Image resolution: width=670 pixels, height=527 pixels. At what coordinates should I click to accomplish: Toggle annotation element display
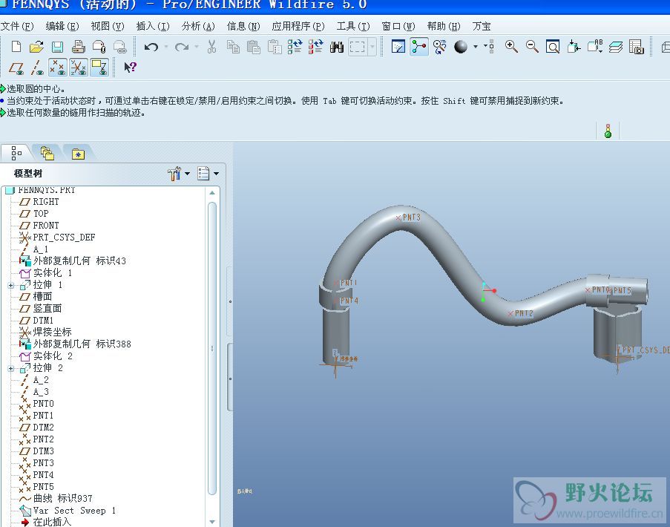(99, 68)
